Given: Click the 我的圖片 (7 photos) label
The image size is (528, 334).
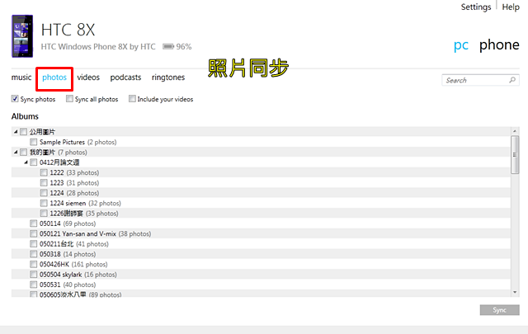Looking at the screenshot, I should (59, 153).
